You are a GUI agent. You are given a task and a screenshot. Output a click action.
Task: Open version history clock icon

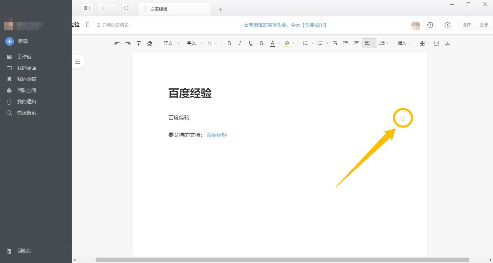(x=430, y=25)
